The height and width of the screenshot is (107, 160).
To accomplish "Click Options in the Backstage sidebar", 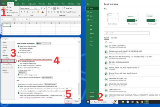I will [x=91, y=96].
